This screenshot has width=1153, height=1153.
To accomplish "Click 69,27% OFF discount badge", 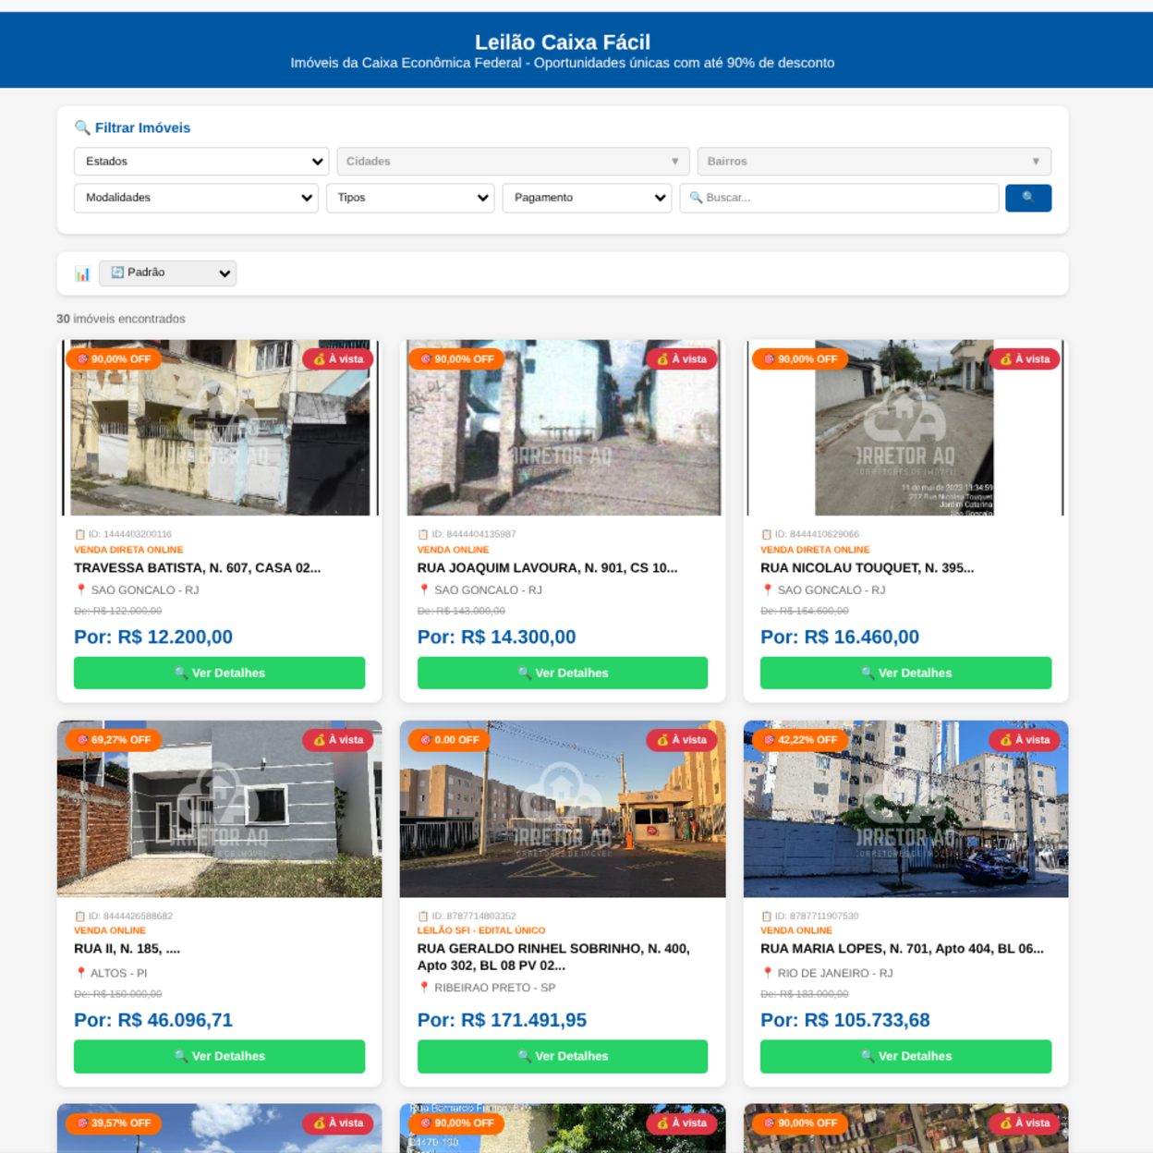I will [114, 740].
